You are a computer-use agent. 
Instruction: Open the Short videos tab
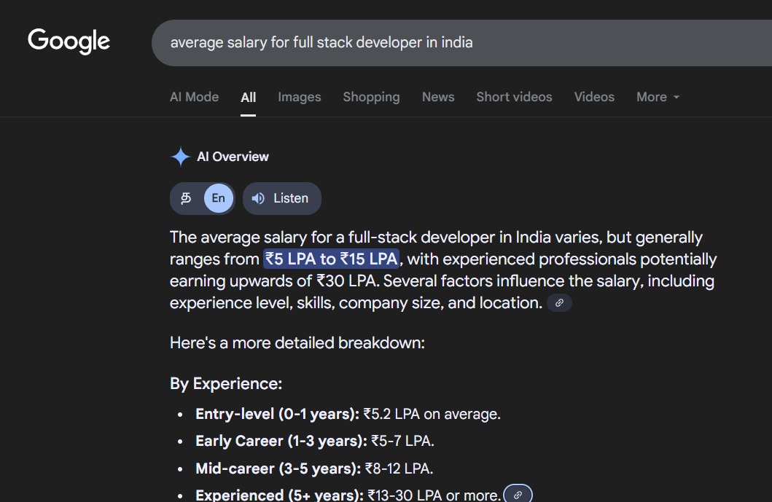click(514, 97)
